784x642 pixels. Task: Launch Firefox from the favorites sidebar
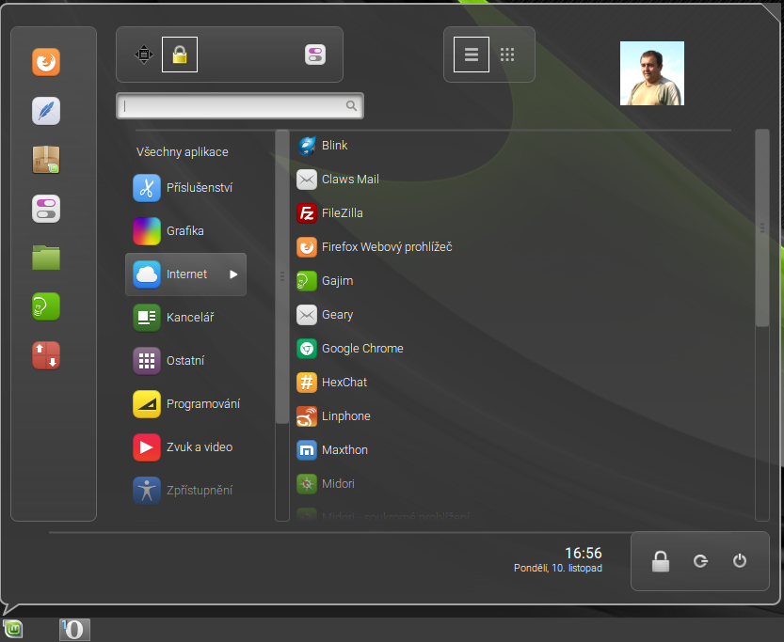coord(46,62)
